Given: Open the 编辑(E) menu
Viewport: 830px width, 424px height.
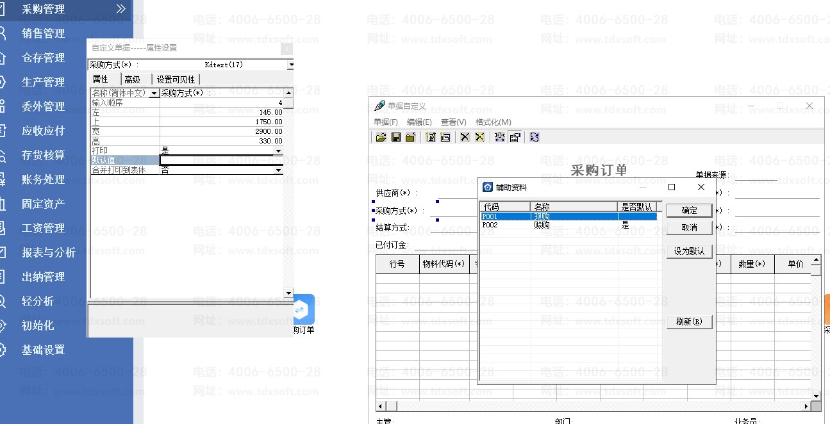Looking at the screenshot, I should [419, 122].
